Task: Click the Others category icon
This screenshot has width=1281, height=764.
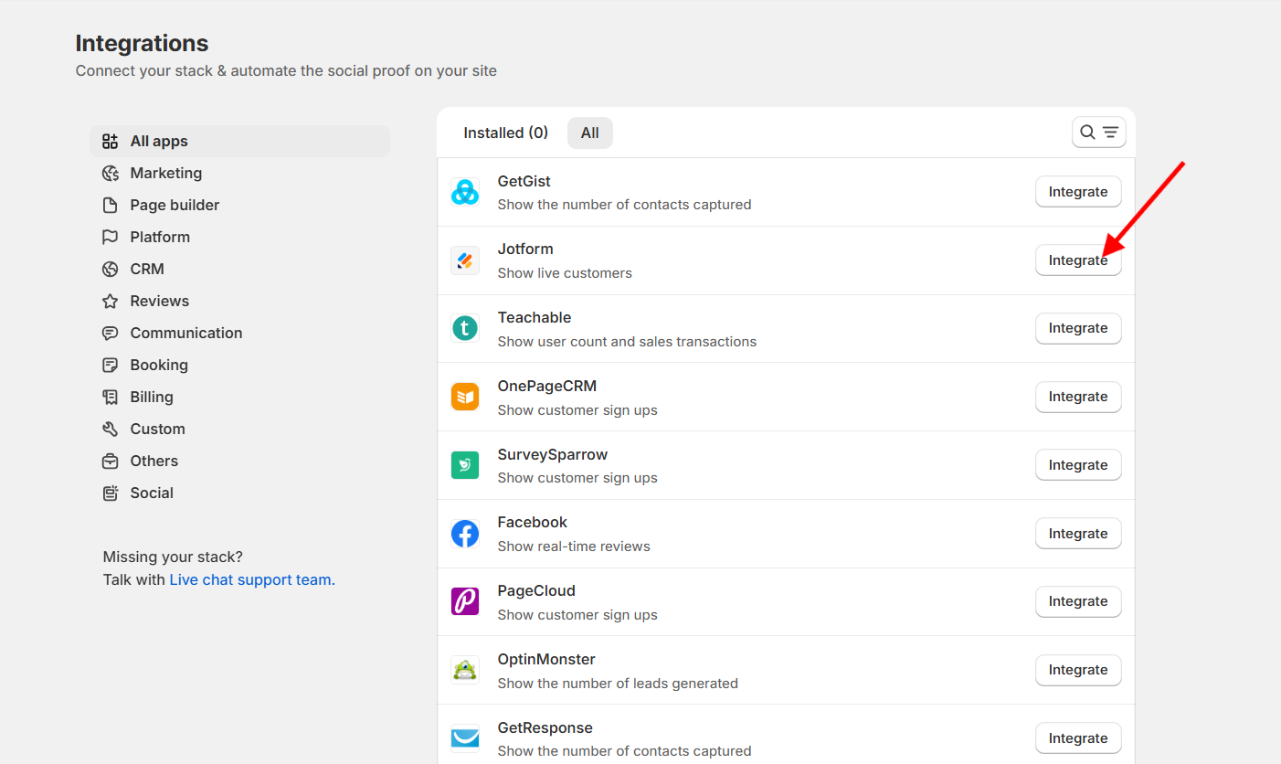Action: coord(111,461)
